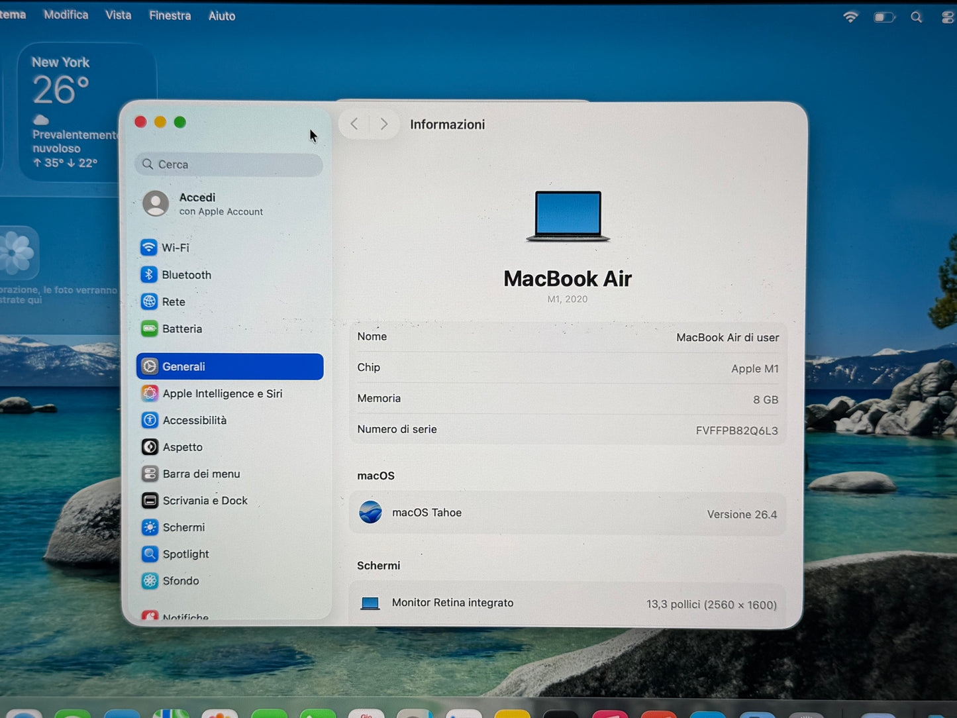Viewport: 957px width, 718px height.
Task: Click the Monitor Retina integrato display icon
Action: (x=370, y=603)
